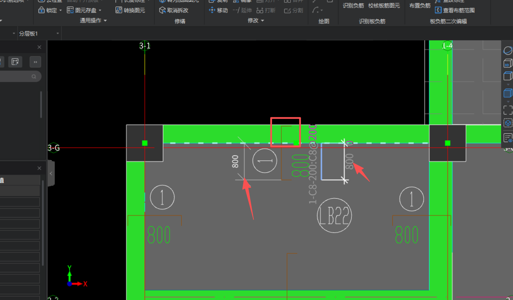The image size is (513, 300).
Task: Click the left panel vertical scrollbar
Action: (41, 105)
